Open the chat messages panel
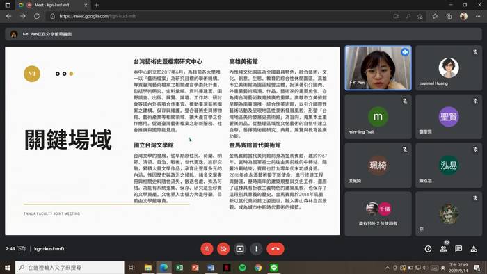 [458, 249]
